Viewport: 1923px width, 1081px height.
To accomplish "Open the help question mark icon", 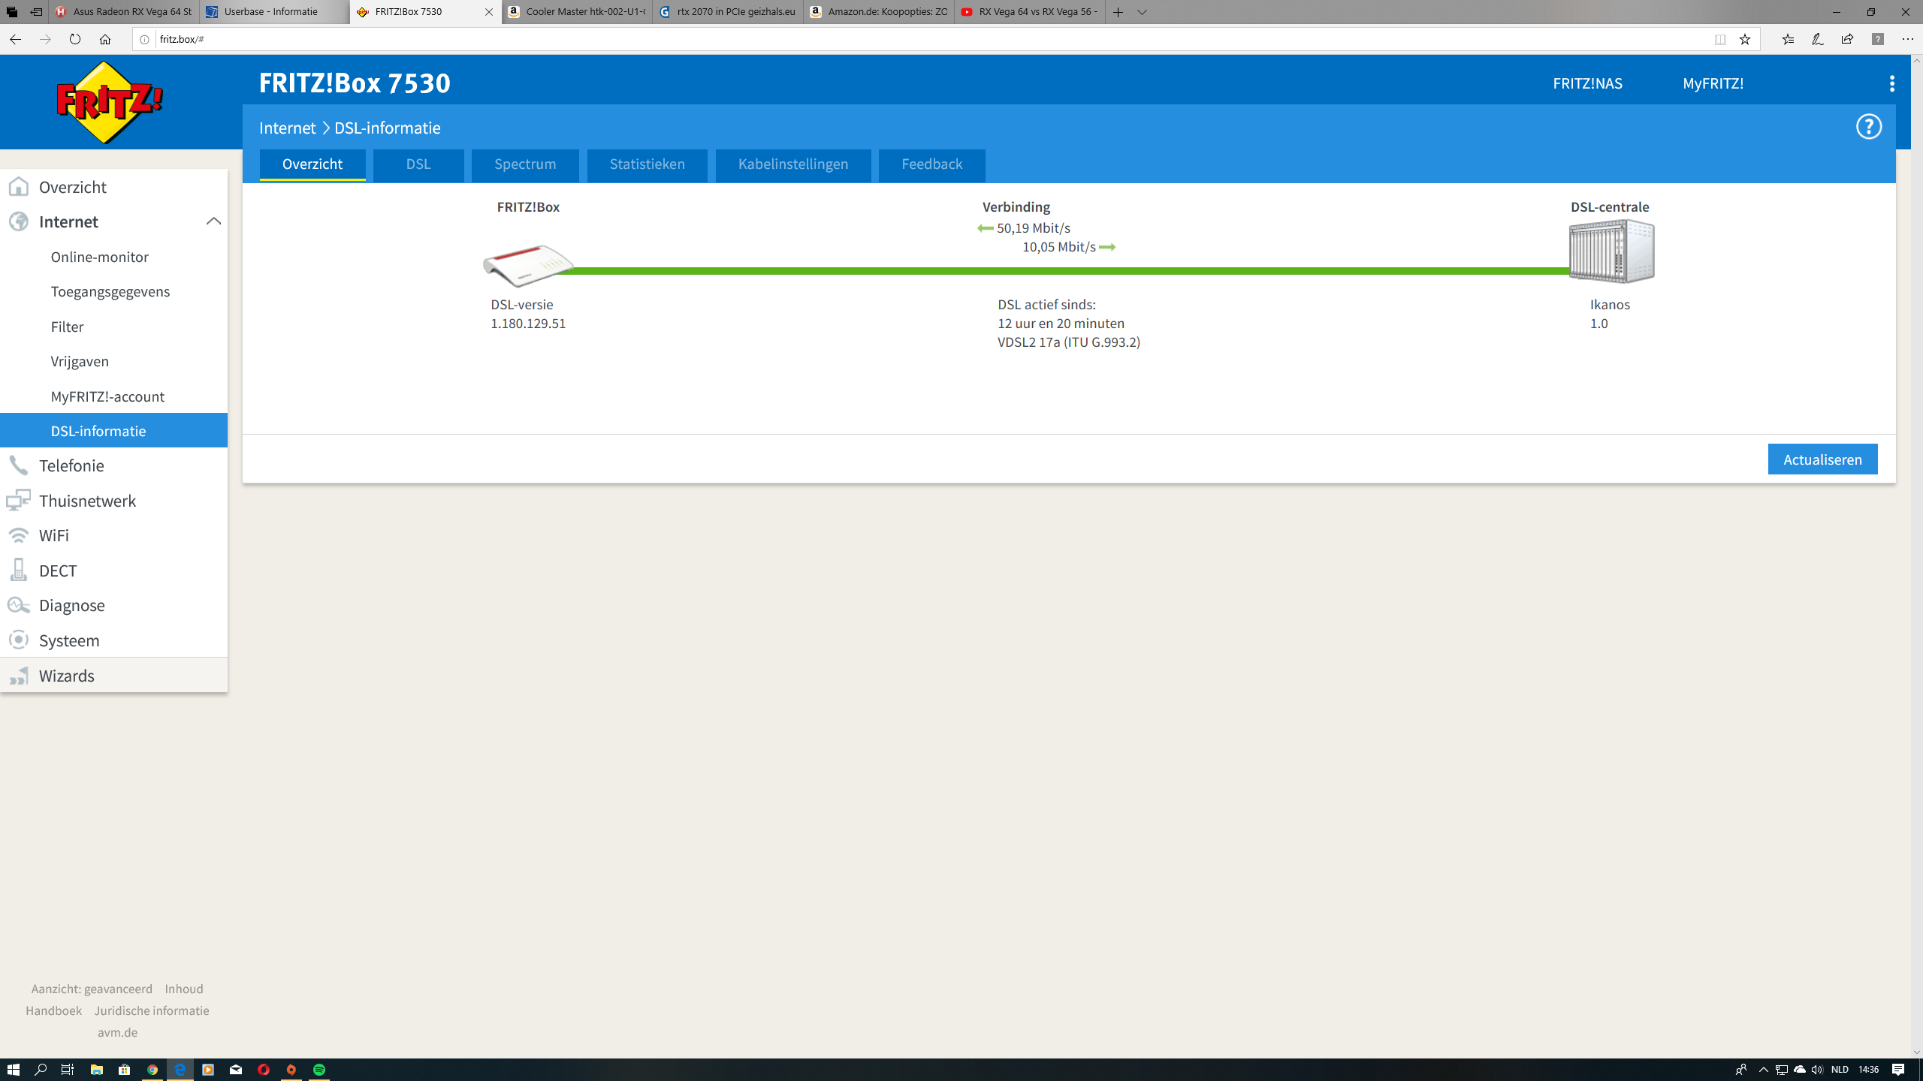I will click(1868, 127).
